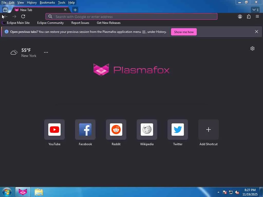This screenshot has width=263, height=197.
Task: Open Report Issues bookmark
Action: pyautogui.click(x=80, y=23)
